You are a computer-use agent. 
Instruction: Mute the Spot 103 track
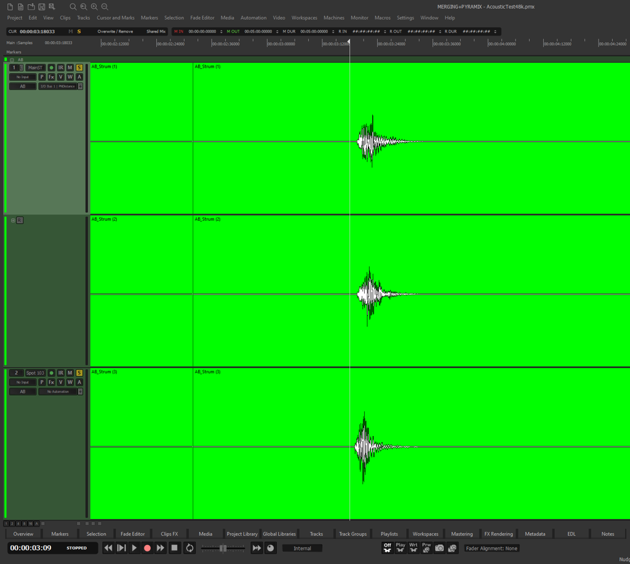[x=70, y=373]
